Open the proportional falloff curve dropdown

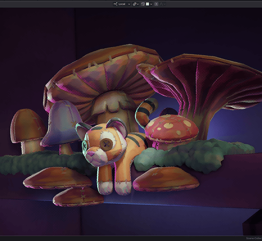pos(162,4)
